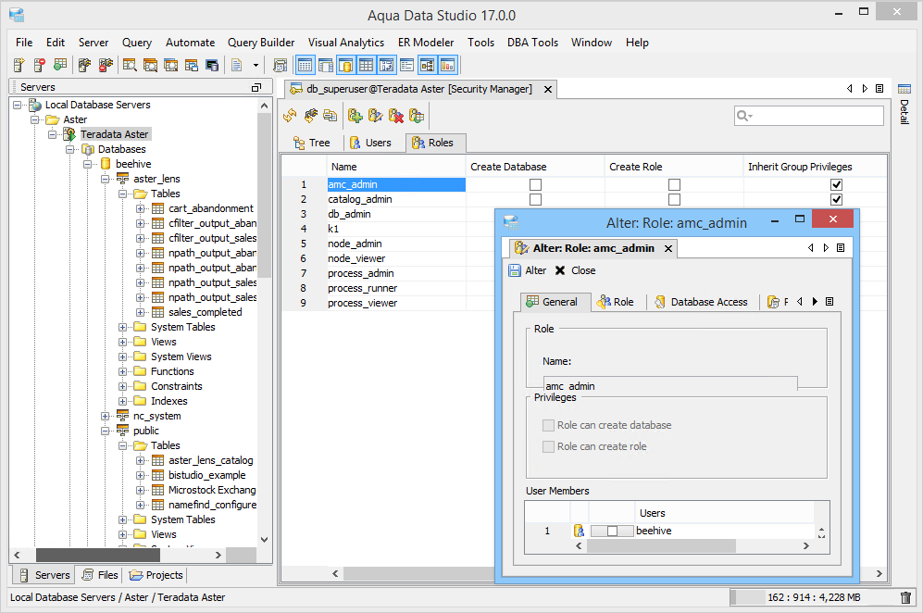923x613 pixels.
Task: Click the trash garbage-collect icon in status bar
Action: [x=906, y=597]
